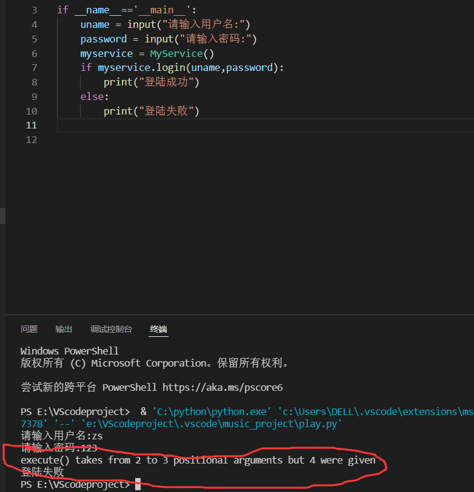Click the 登陆失败 output line in terminal
Screen dimensions: 474x492
pyautogui.click(x=42, y=472)
